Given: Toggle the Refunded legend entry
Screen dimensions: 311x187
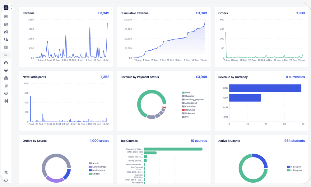Looking at the screenshot, I should 188,110.
